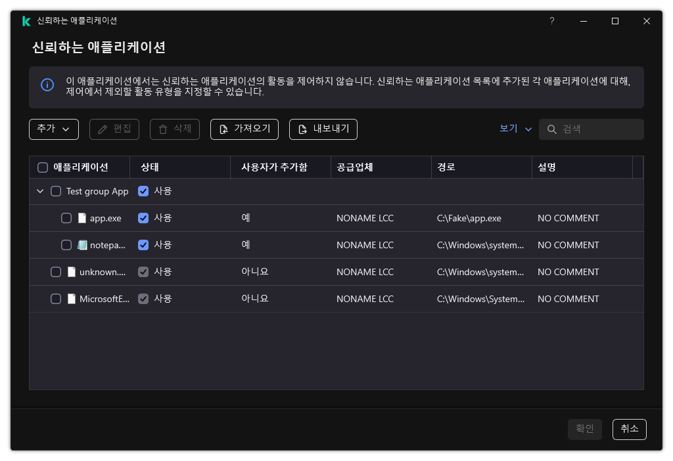Click the Export (내보내기) arrow icon

point(302,129)
